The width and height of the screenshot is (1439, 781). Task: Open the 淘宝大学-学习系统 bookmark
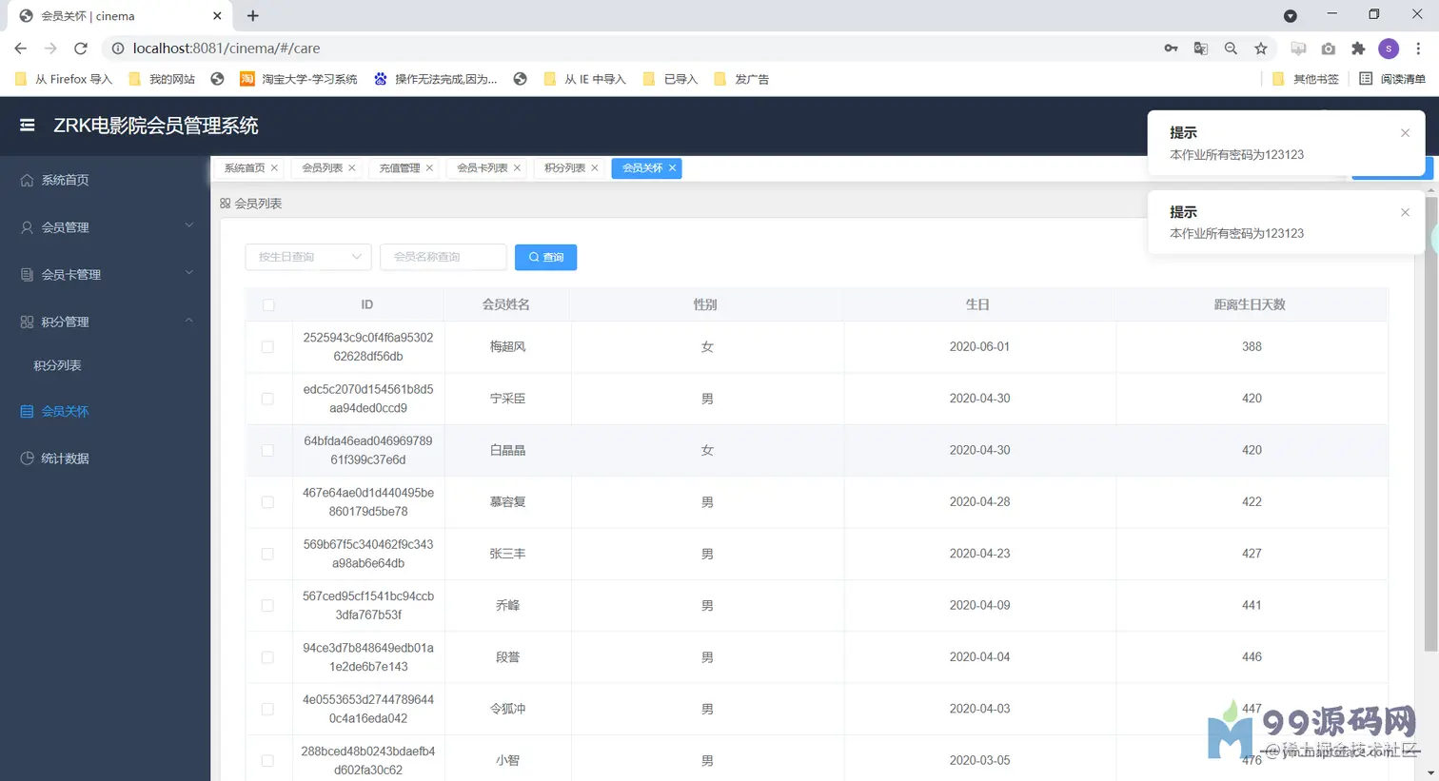pos(299,79)
